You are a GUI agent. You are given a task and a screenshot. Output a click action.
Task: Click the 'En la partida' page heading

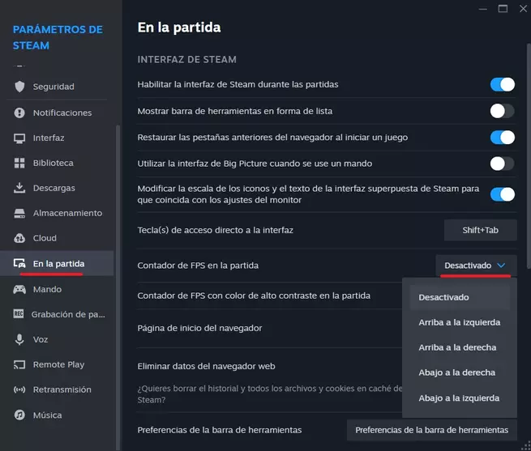[x=179, y=28]
